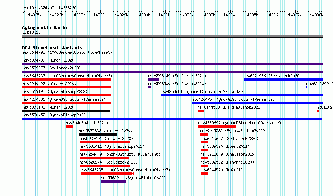Open the nsv6519677 Sedlazeck2020 label
333x196 pixels.
tap(230, 139)
